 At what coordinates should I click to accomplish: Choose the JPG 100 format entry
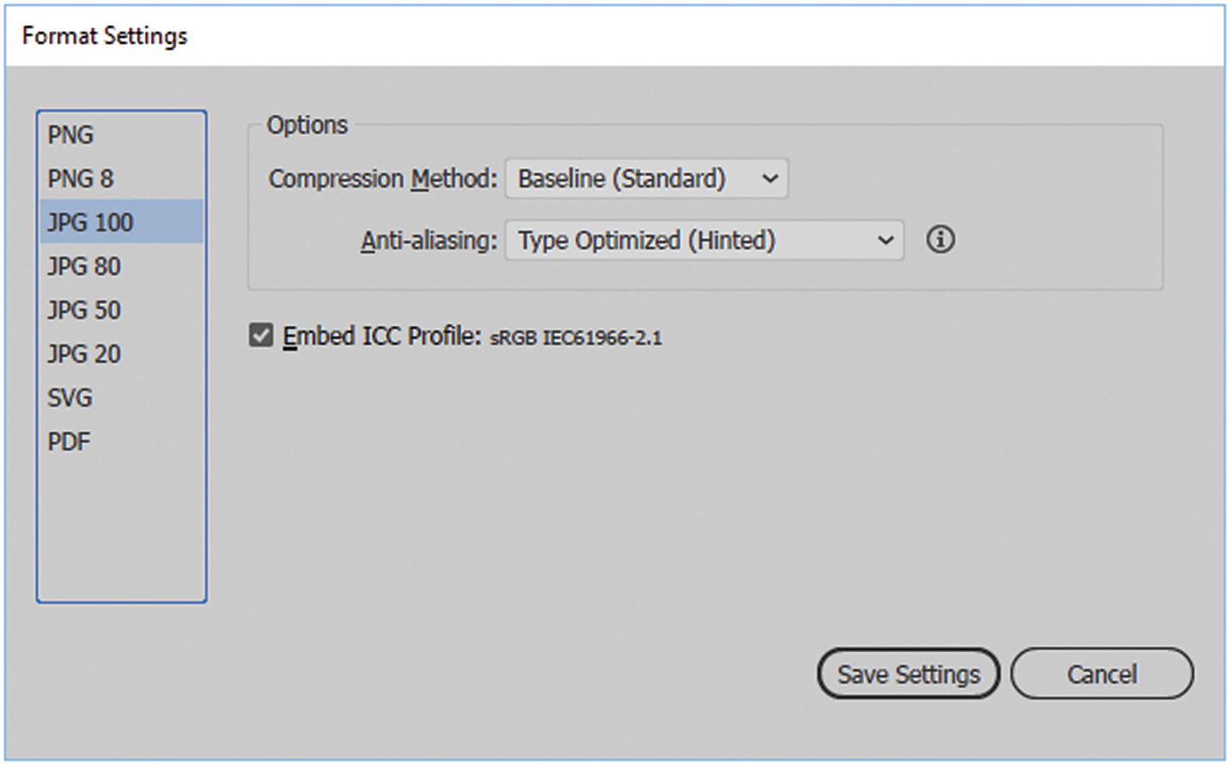(91, 223)
